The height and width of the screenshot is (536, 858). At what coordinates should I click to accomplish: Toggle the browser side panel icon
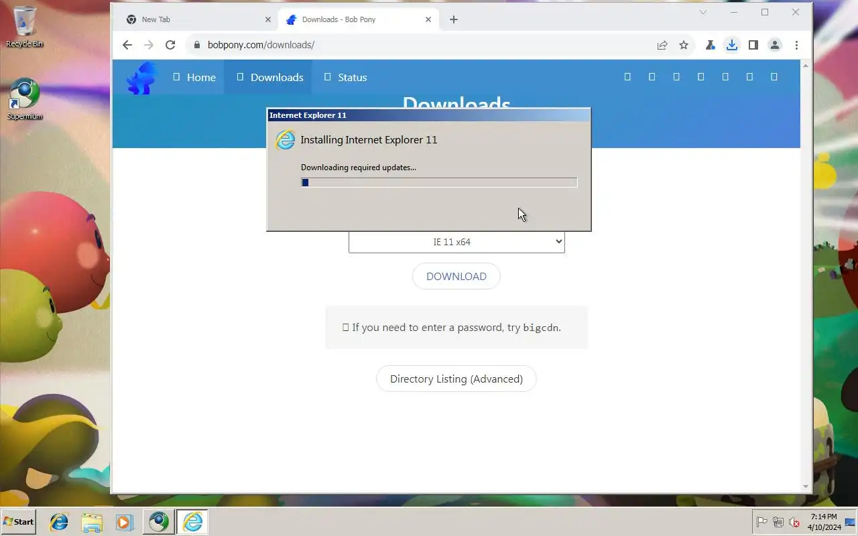tap(753, 45)
